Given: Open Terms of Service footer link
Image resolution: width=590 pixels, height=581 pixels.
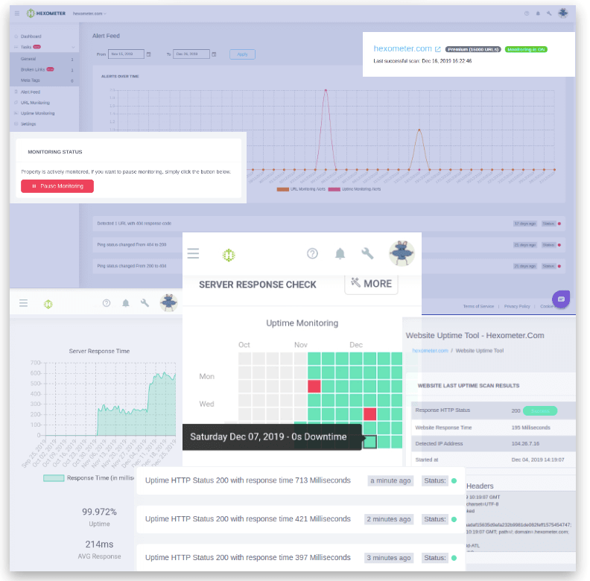Looking at the screenshot, I should pyautogui.click(x=478, y=306).
